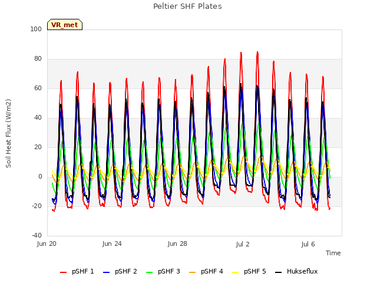Click the 60 y-axis tick label
This screenshot has width=377, height=283.
click(38, 88)
